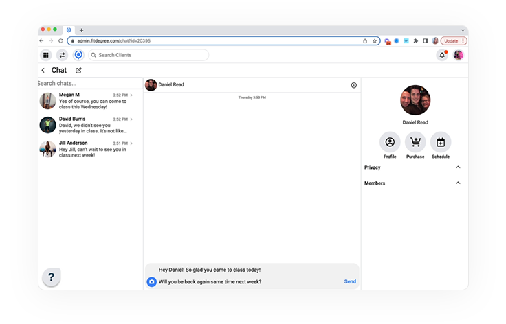Click the Thursday 3:53 PM timestamp

click(x=252, y=97)
